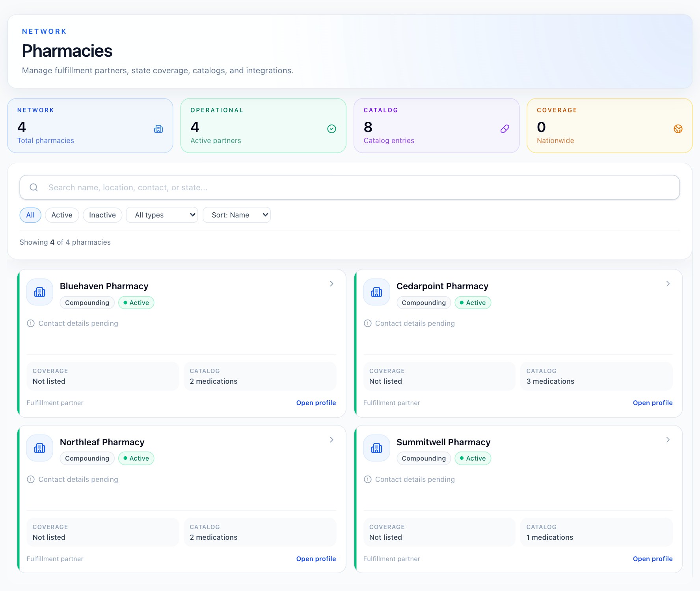The height and width of the screenshot is (591, 700).
Task: Click the Active badge on Northleaf Pharmacy
Action: coord(136,458)
